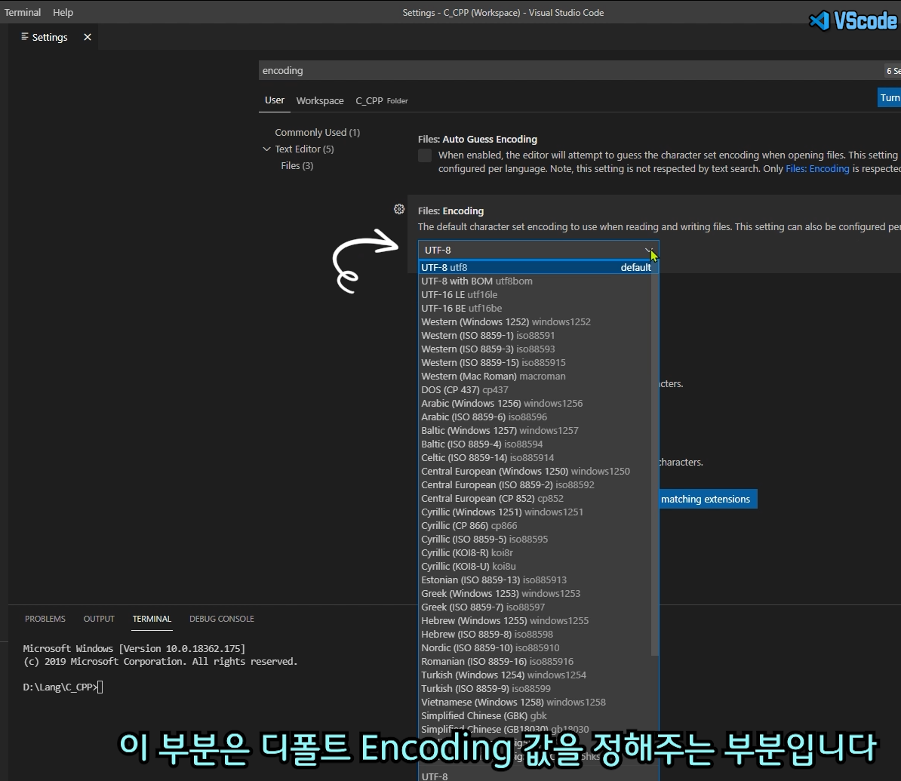
Task: Choose 'Western (ISO 8859-1)' encoding
Action: point(536,336)
